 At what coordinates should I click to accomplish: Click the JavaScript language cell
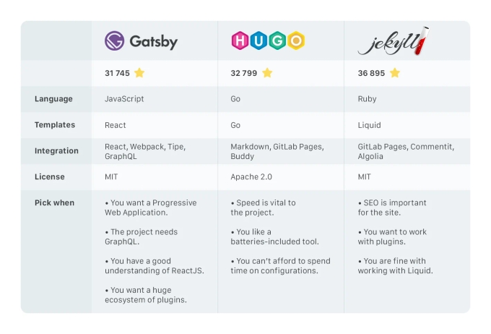tap(124, 99)
